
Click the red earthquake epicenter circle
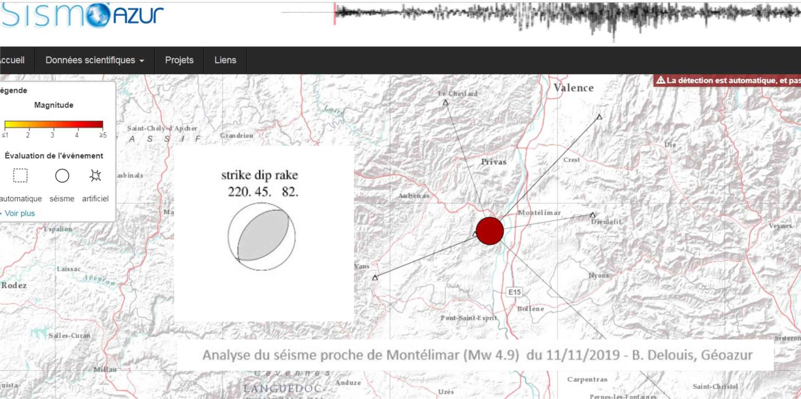(489, 231)
